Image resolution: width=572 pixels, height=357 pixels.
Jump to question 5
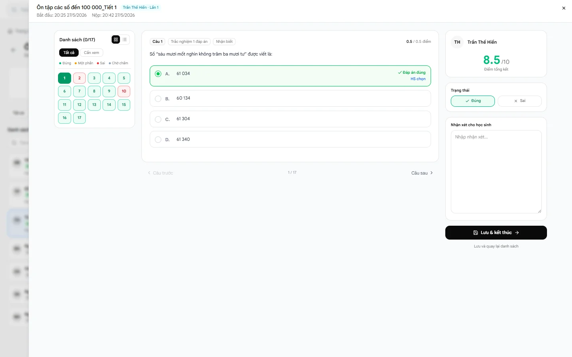124,78
